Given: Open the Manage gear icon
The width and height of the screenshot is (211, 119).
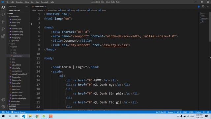Looking at the screenshot, I should [x=3, y=107].
